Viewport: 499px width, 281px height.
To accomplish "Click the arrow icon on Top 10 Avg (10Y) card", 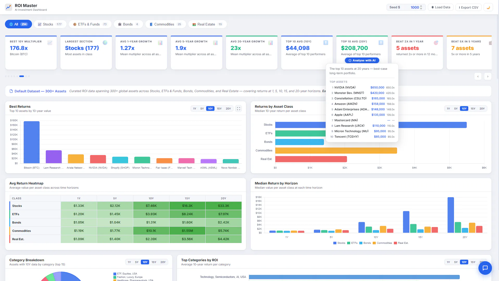I will coord(326,43).
